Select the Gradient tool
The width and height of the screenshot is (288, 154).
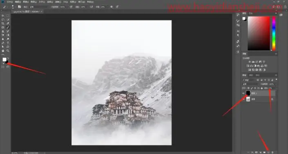tap(8, 35)
